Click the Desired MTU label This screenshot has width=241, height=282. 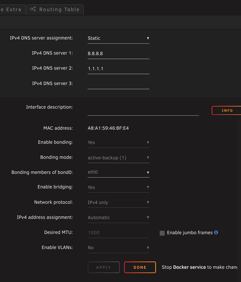58,232
